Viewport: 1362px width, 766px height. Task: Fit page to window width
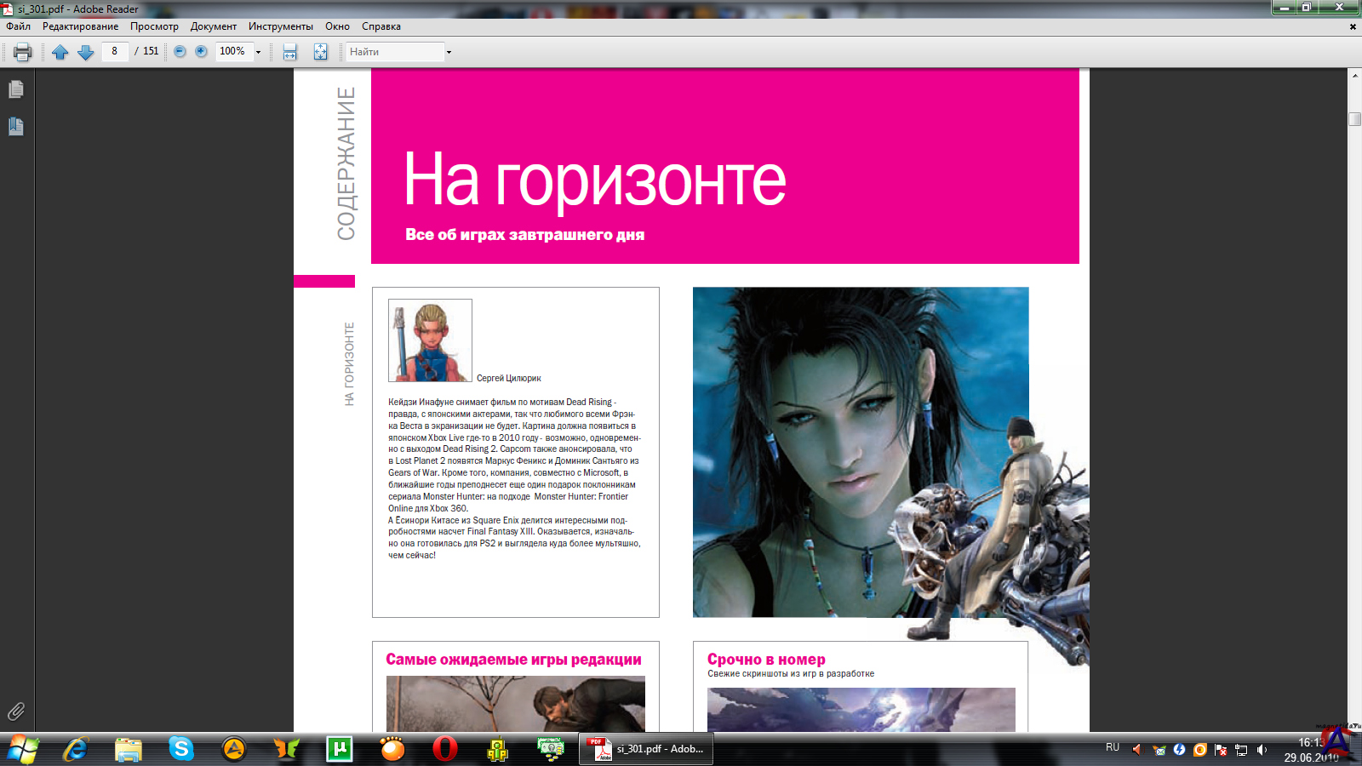click(290, 52)
